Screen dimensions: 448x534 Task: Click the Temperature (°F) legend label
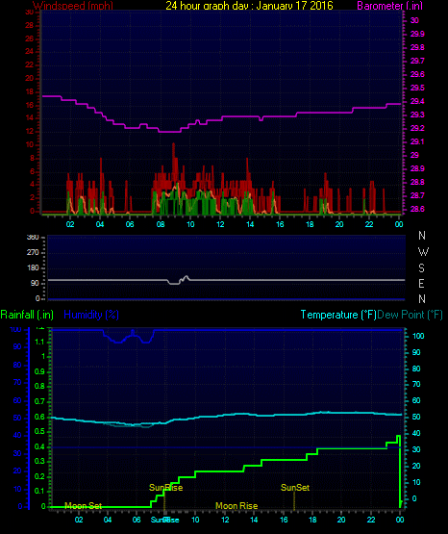coord(338,315)
